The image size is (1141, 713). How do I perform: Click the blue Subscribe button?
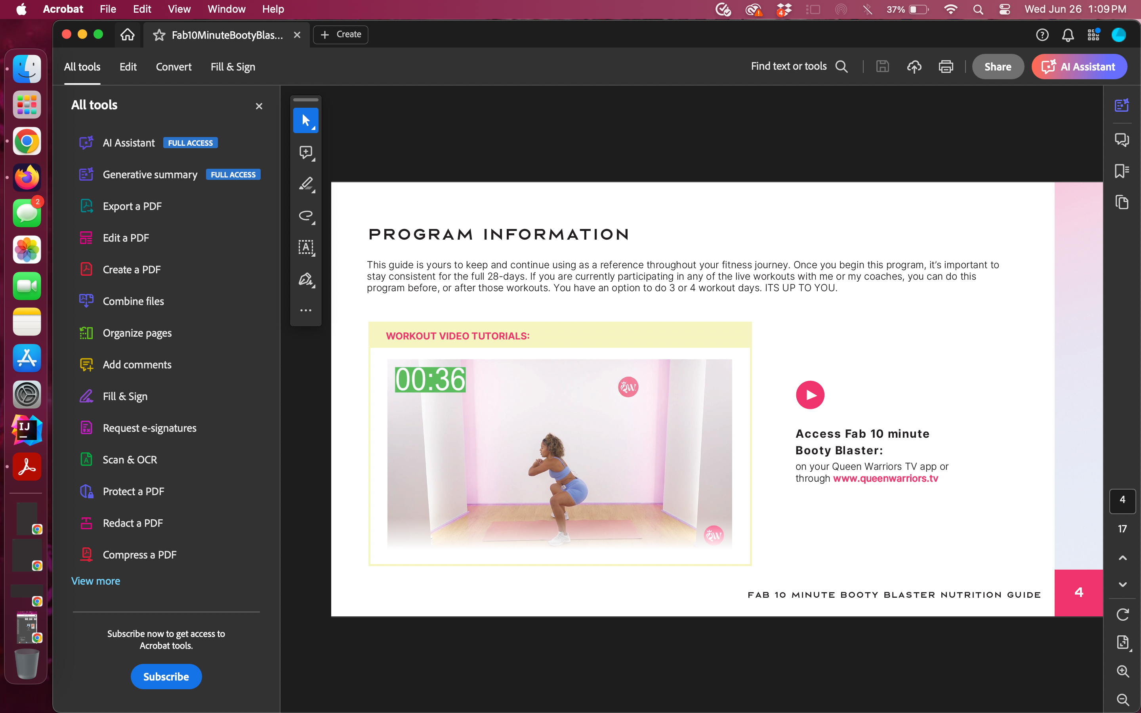tap(166, 677)
